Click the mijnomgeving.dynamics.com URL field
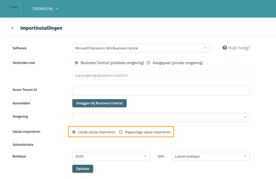 tap(161, 75)
